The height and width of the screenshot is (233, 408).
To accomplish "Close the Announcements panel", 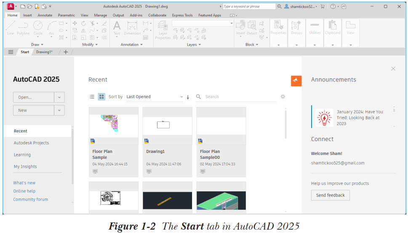I will 393,69.
